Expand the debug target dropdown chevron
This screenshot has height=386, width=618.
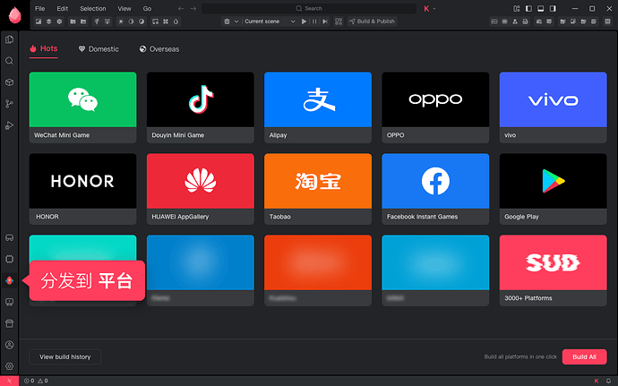pyautogui.click(x=236, y=21)
